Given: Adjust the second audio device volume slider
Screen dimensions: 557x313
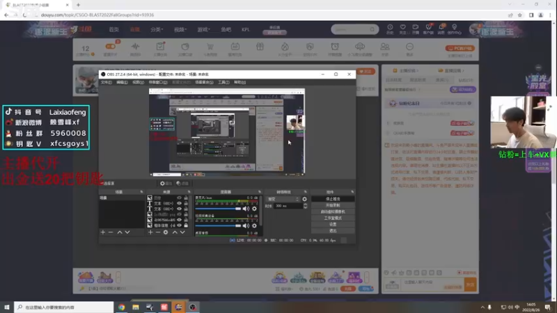Looking at the screenshot, I should (x=218, y=225).
